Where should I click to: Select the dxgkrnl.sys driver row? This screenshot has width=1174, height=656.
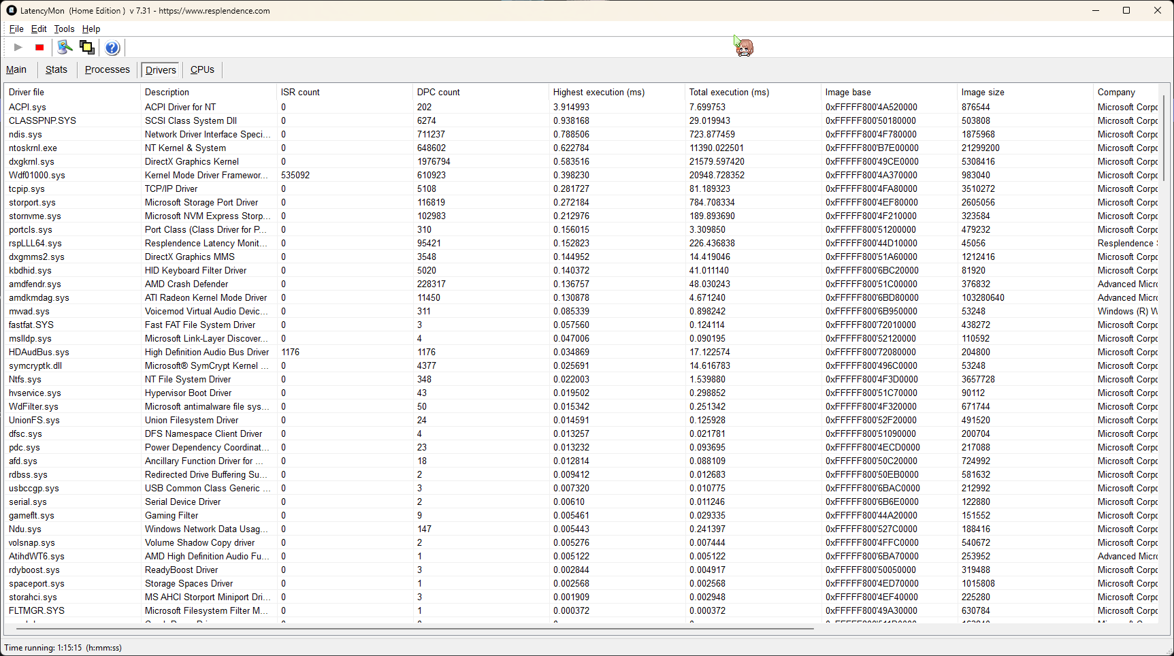(582, 161)
